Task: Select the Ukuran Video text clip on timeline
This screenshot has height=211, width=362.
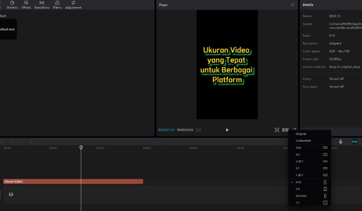Action: pyautogui.click(x=73, y=182)
